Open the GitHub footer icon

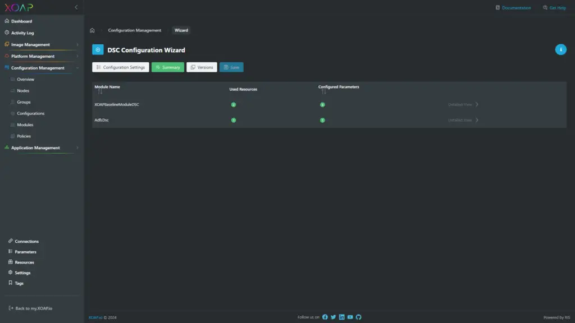[359, 317]
